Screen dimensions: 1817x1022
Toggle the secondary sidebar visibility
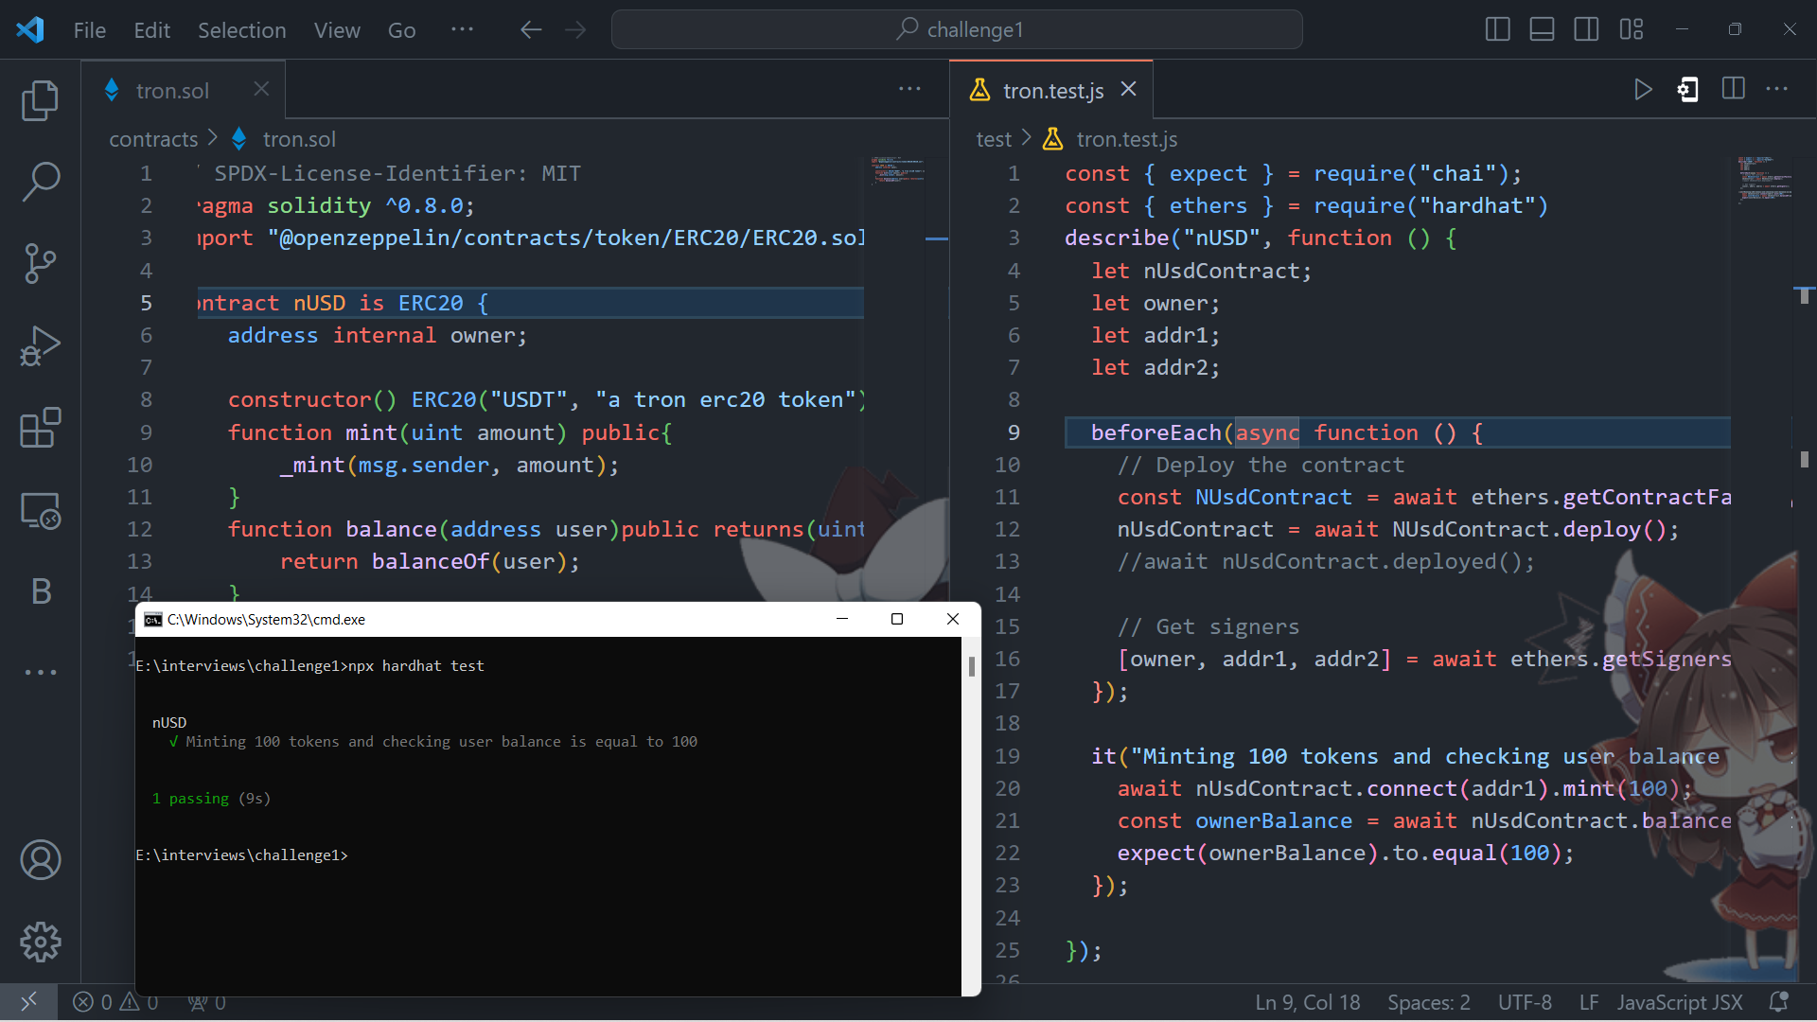[x=1585, y=29]
